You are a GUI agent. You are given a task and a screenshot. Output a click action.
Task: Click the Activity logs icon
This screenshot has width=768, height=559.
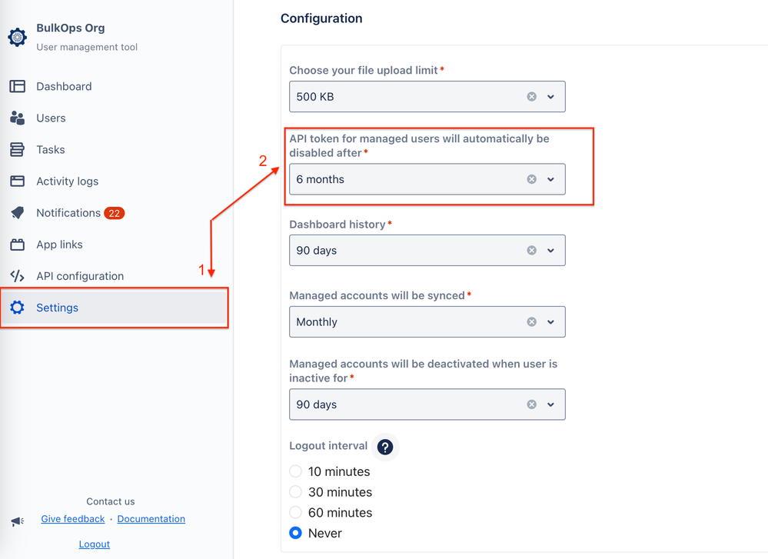click(x=17, y=181)
